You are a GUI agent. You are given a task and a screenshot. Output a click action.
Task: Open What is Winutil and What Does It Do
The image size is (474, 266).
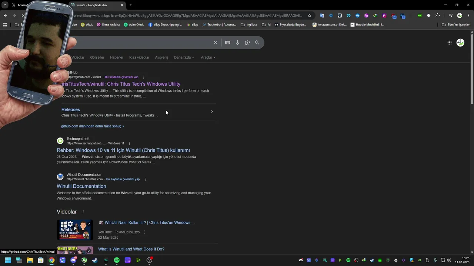[x=131, y=249]
